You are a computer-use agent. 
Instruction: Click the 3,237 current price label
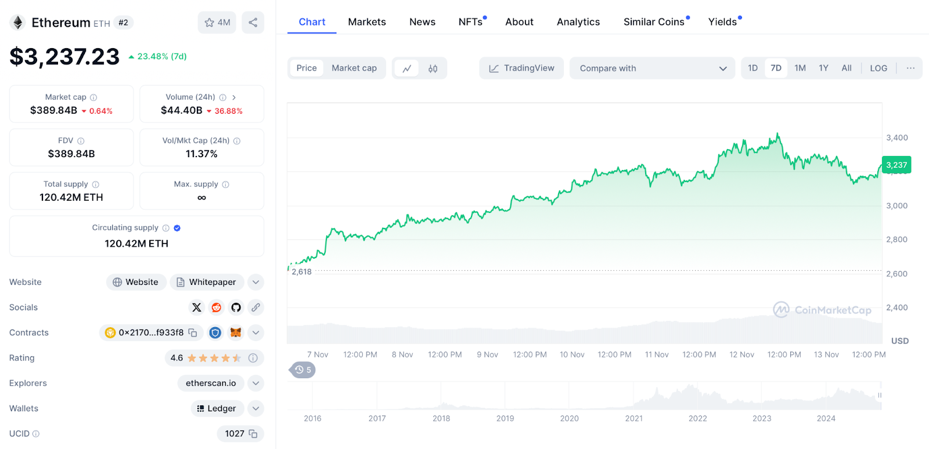coord(896,165)
